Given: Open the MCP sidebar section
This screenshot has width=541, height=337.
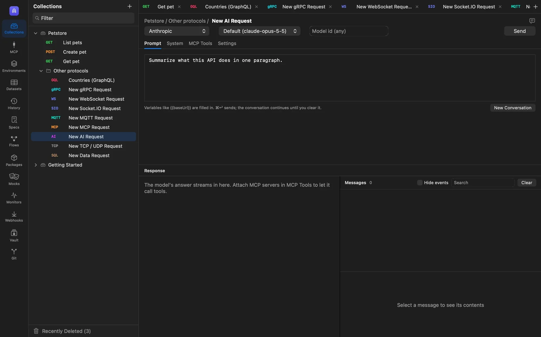Looking at the screenshot, I should (14, 47).
